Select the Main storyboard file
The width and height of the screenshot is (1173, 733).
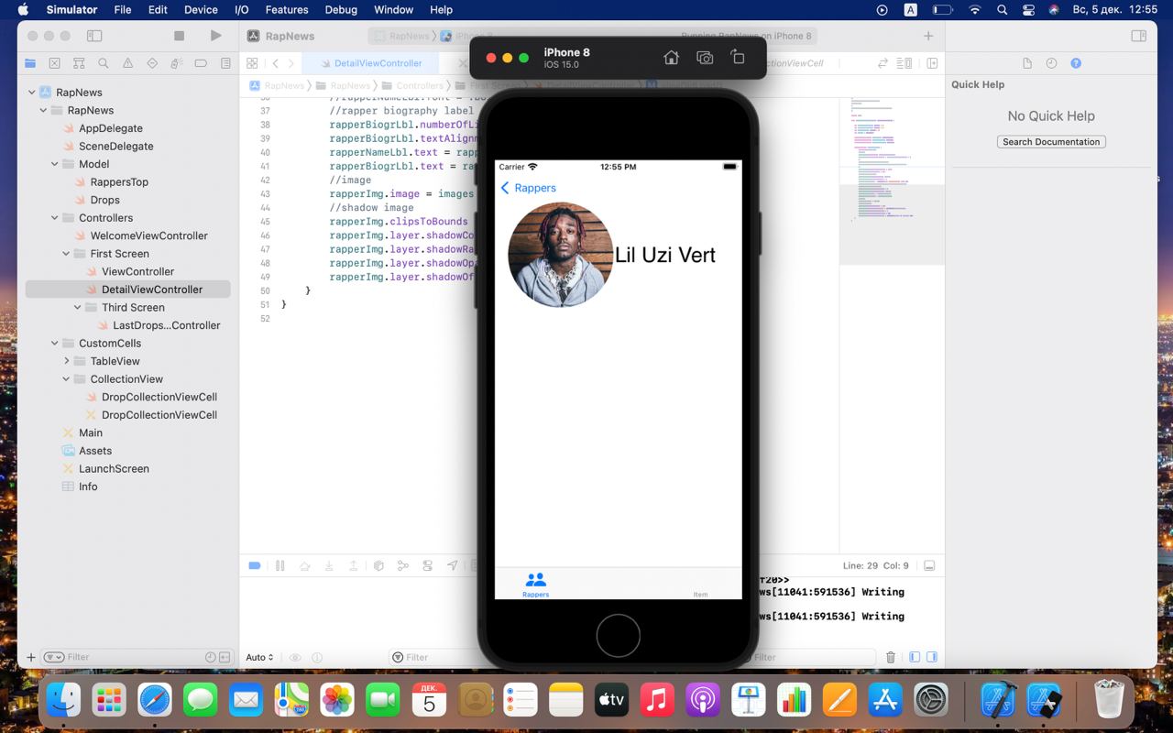(x=91, y=432)
